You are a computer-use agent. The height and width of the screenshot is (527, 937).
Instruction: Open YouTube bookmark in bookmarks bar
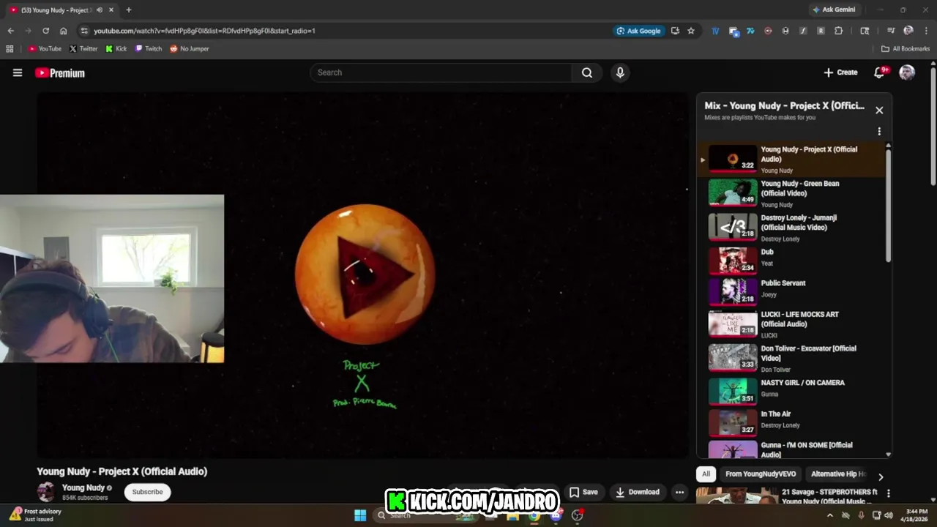45,49
